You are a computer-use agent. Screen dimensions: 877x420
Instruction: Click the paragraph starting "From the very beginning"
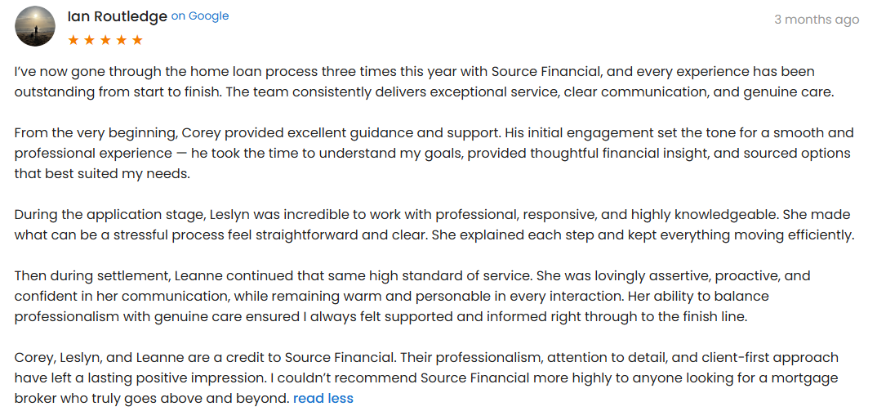click(408, 153)
